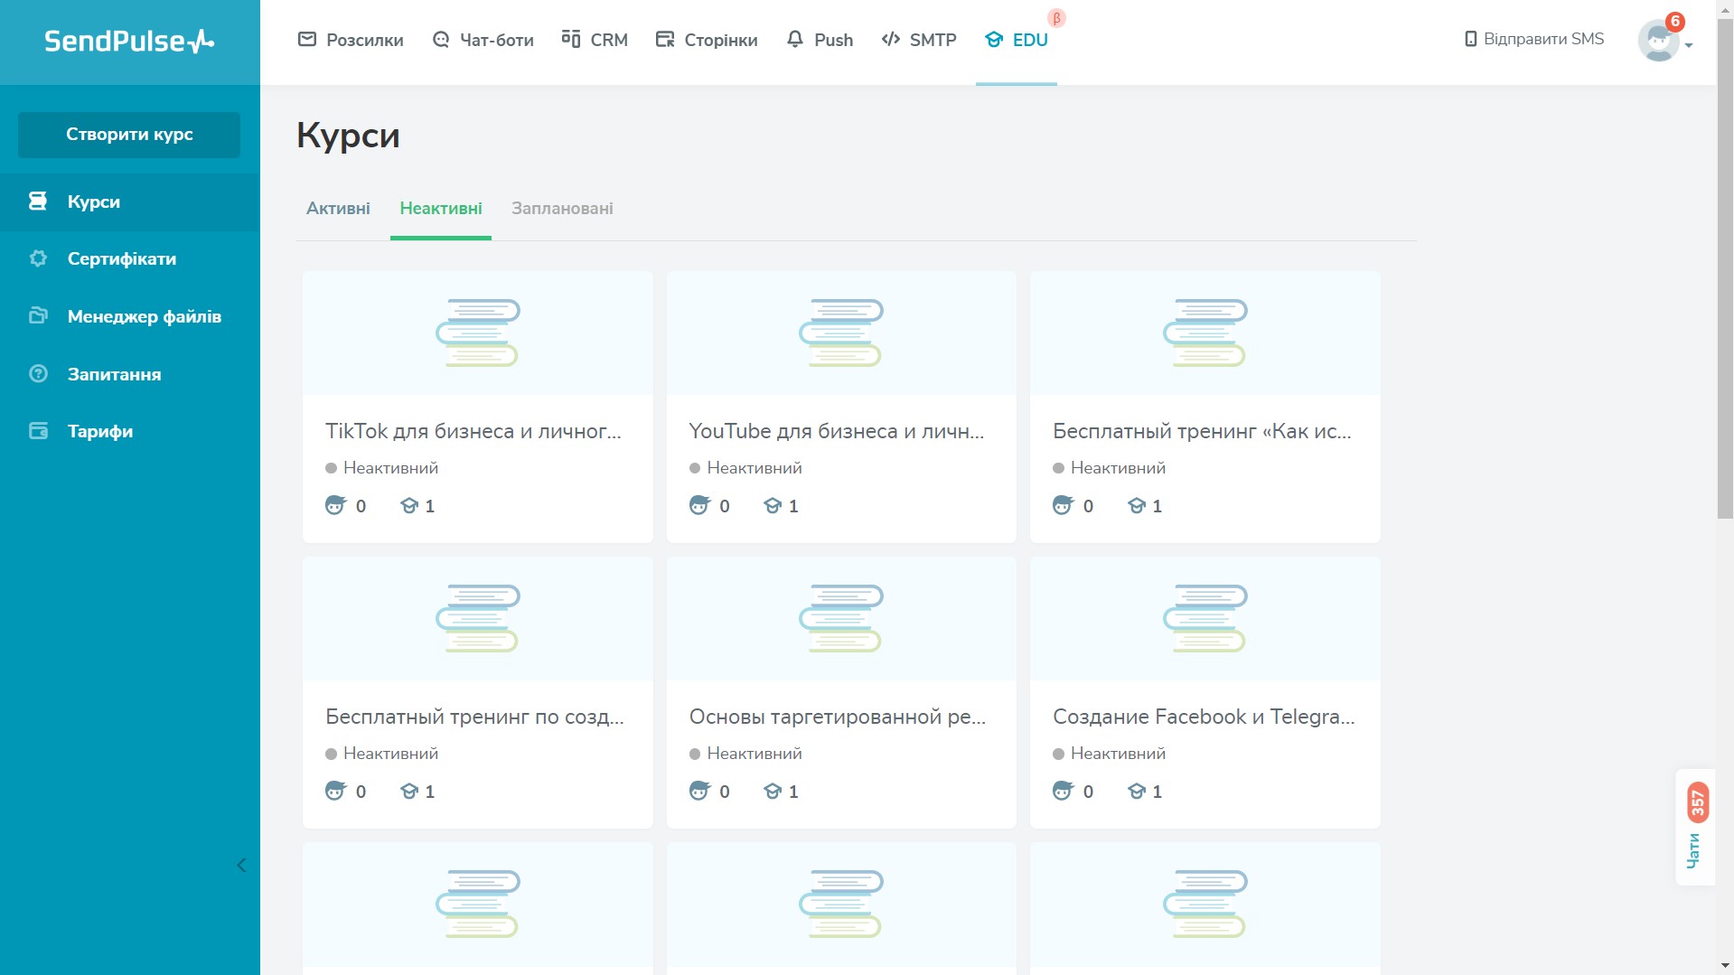Open Менеджер файлів in the sidebar
Image resolution: width=1734 pixels, height=975 pixels.
point(37,316)
